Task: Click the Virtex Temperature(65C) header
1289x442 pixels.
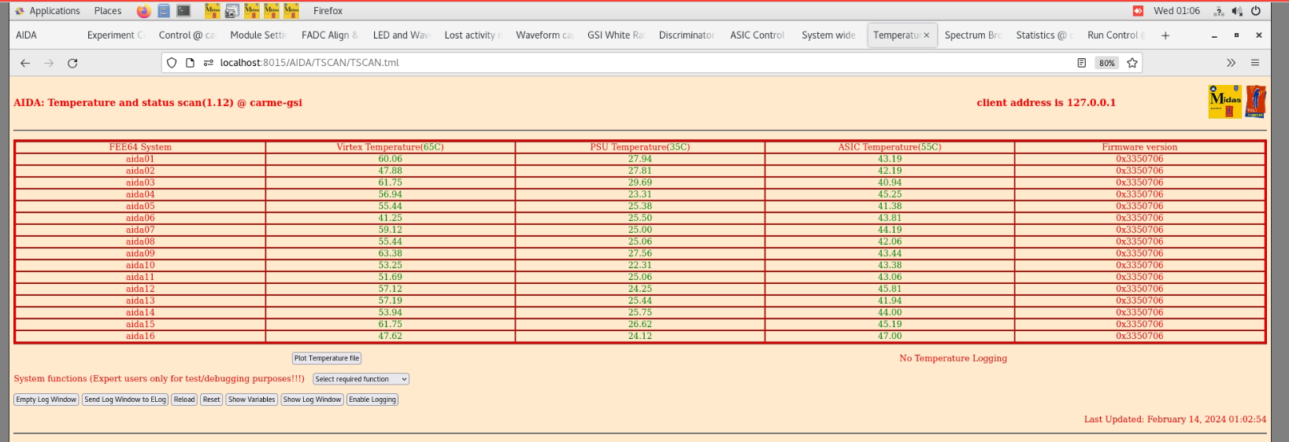Action: [390, 147]
